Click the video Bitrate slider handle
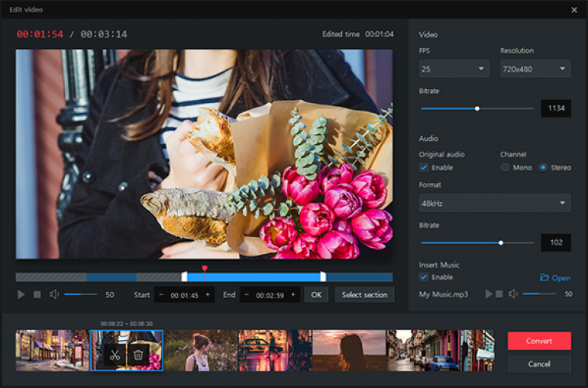The width and height of the screenshot is (588, 388). [477, 108]
